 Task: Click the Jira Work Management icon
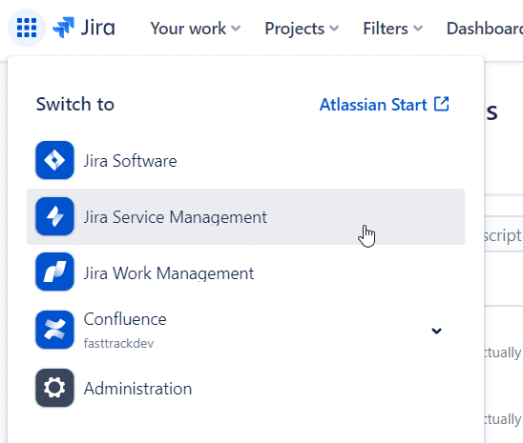54,272
